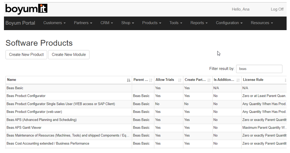Screen dimensions: 290x153
Task: Go to Boyum Portal home link
Action: tap(20, 23)
